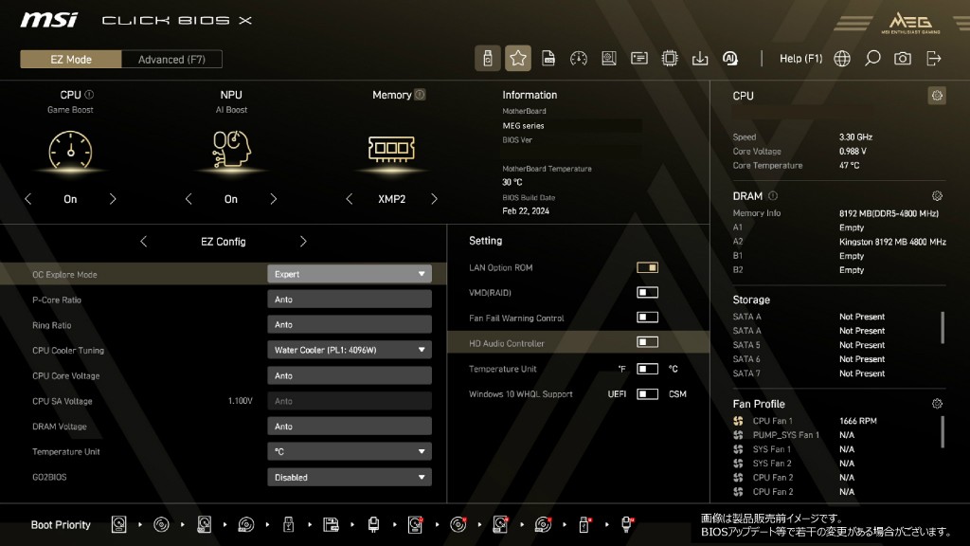Open the language globe icon

pyautogui.click(x=842, y=59)
